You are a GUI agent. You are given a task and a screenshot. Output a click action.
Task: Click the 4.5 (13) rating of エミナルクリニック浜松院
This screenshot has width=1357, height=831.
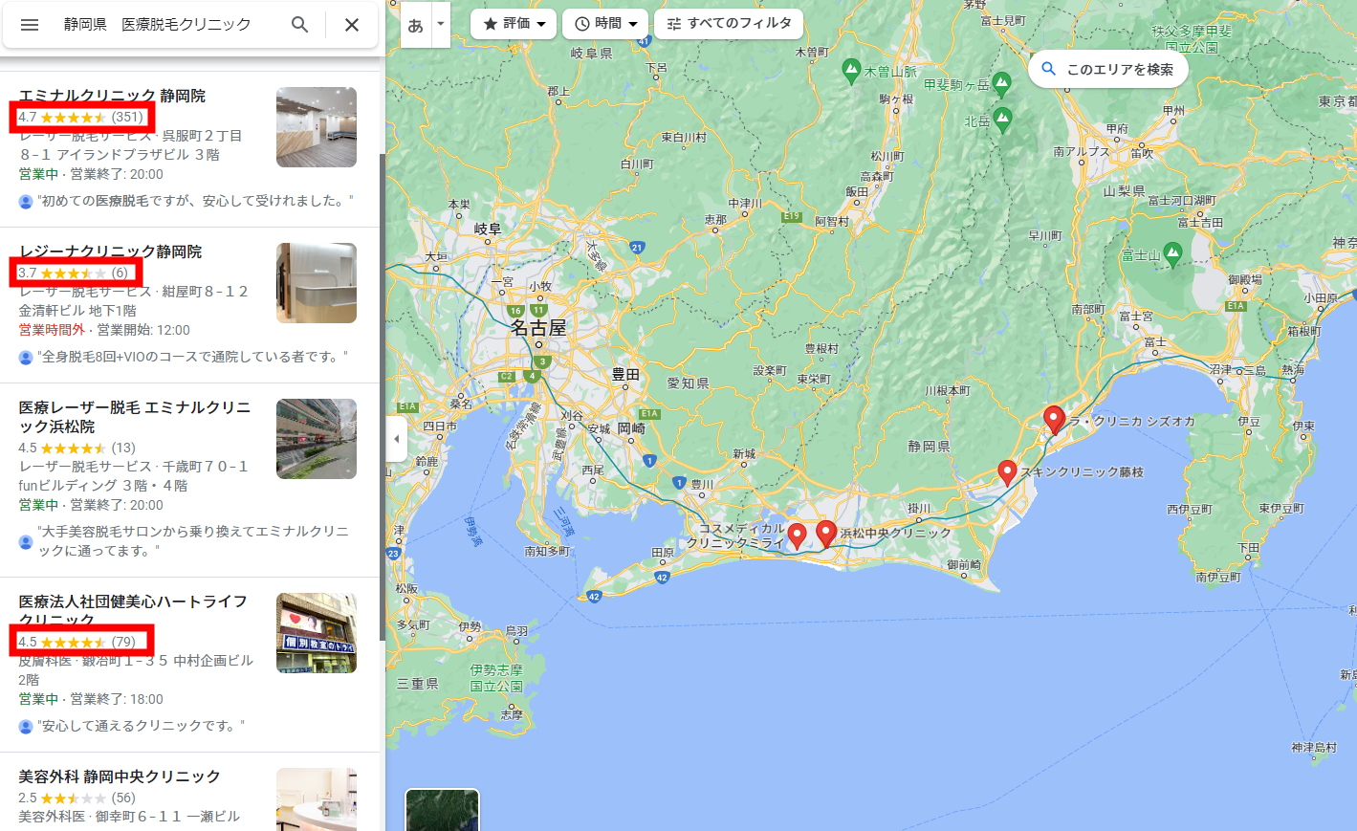77,448
